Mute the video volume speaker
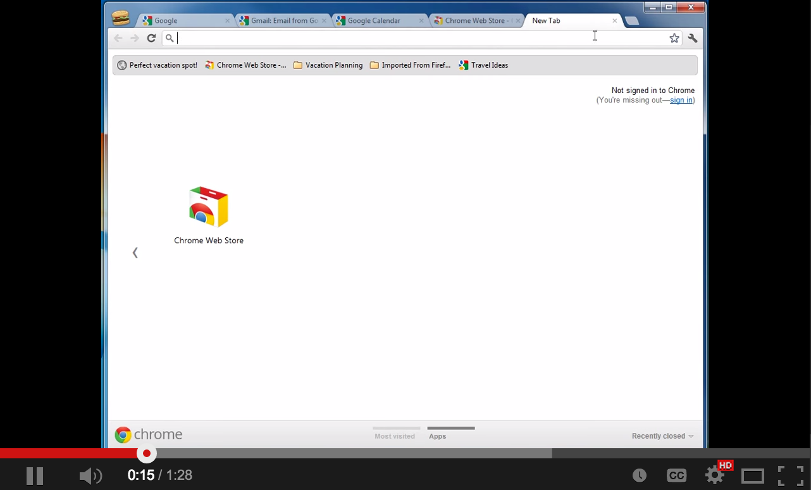The width and height of the screenshot is (811, 490). pyautogui.click(x=90, y=475)
